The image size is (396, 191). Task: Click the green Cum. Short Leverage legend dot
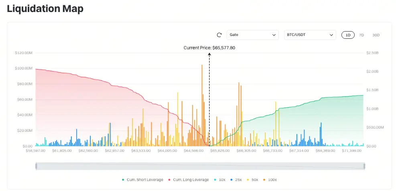123,180
